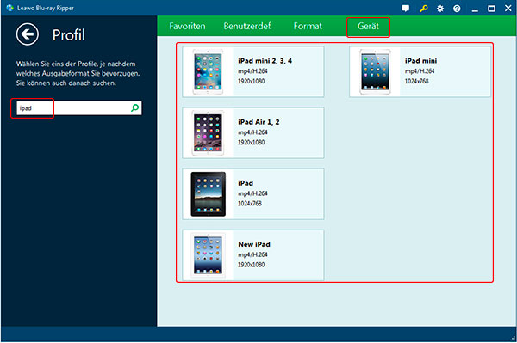Open the Benutzerdef. tab
Image resolution: width=517 pixels, height=343 pixels.
pos(247,26)
